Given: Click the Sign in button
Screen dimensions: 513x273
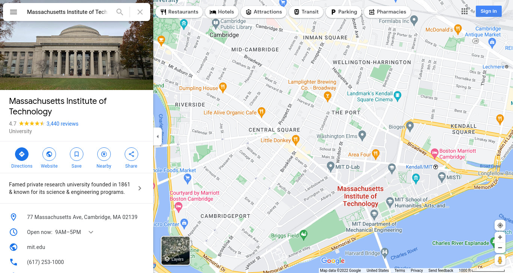Looking at the screenshot, I should (x=489, y=11).
